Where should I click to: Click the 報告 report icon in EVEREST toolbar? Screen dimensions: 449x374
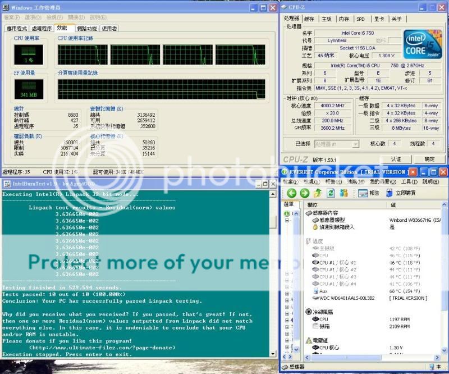coord(368,193)
